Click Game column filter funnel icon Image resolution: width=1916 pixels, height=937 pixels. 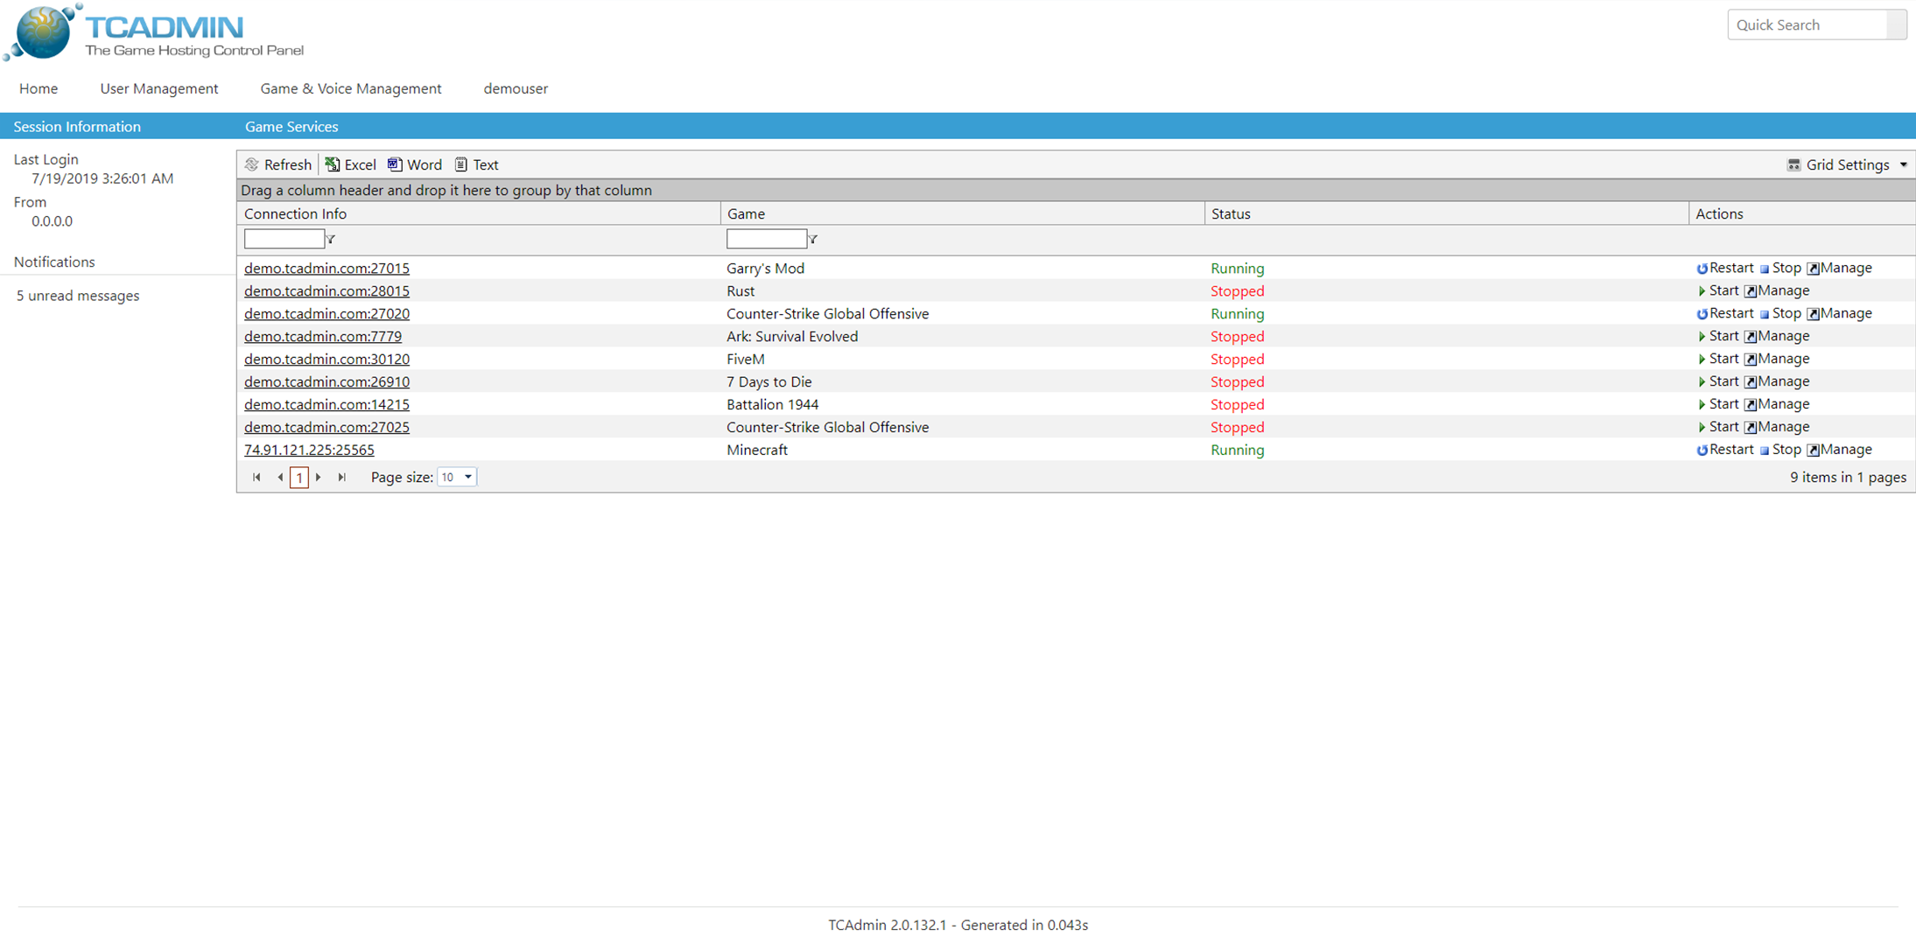click(813, 239)
